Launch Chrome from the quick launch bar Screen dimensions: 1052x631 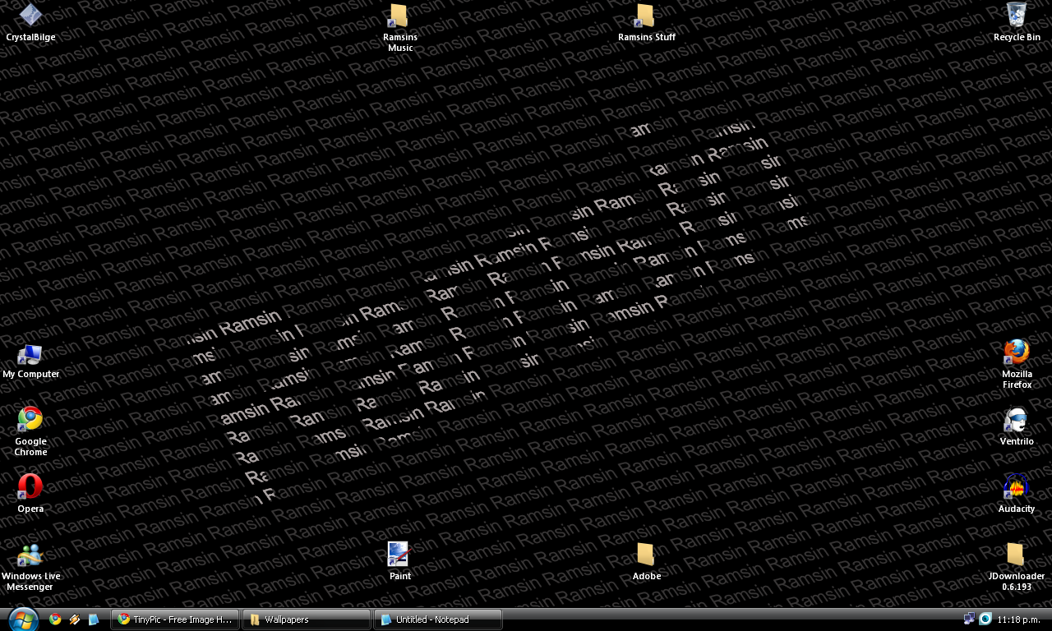[55, 619]
